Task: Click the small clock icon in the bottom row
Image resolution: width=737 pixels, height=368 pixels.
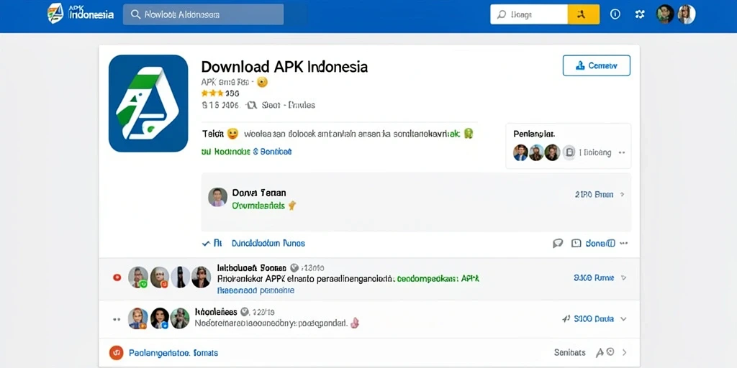Action: tap(610, 351)
